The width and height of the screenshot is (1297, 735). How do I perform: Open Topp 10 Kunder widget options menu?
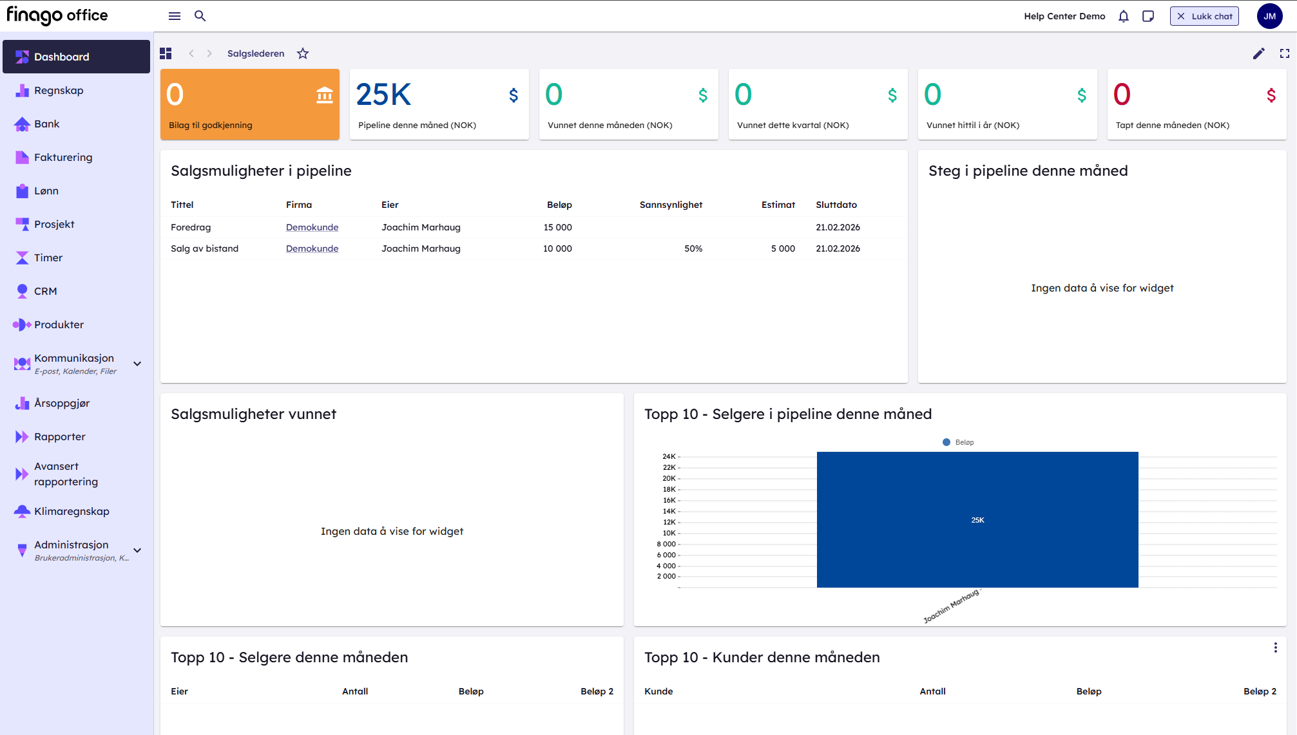pos(1274,647)
